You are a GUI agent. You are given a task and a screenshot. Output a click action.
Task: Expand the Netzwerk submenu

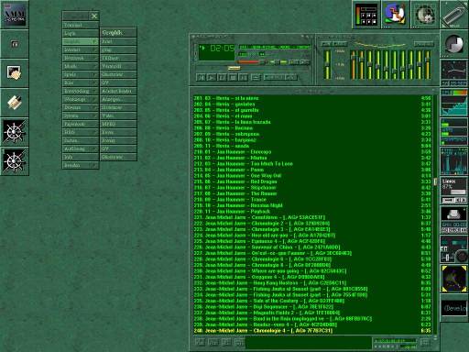pos(81,58)
